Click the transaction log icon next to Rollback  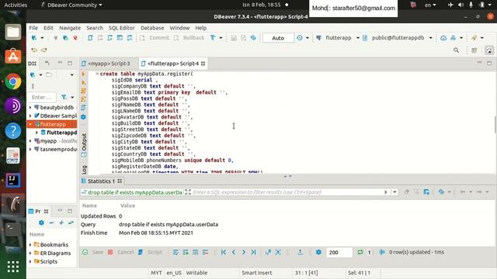click(x=213, y=38)
